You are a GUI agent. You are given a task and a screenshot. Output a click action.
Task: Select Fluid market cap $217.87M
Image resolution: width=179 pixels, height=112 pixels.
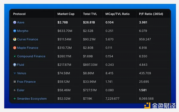[64, 65]
